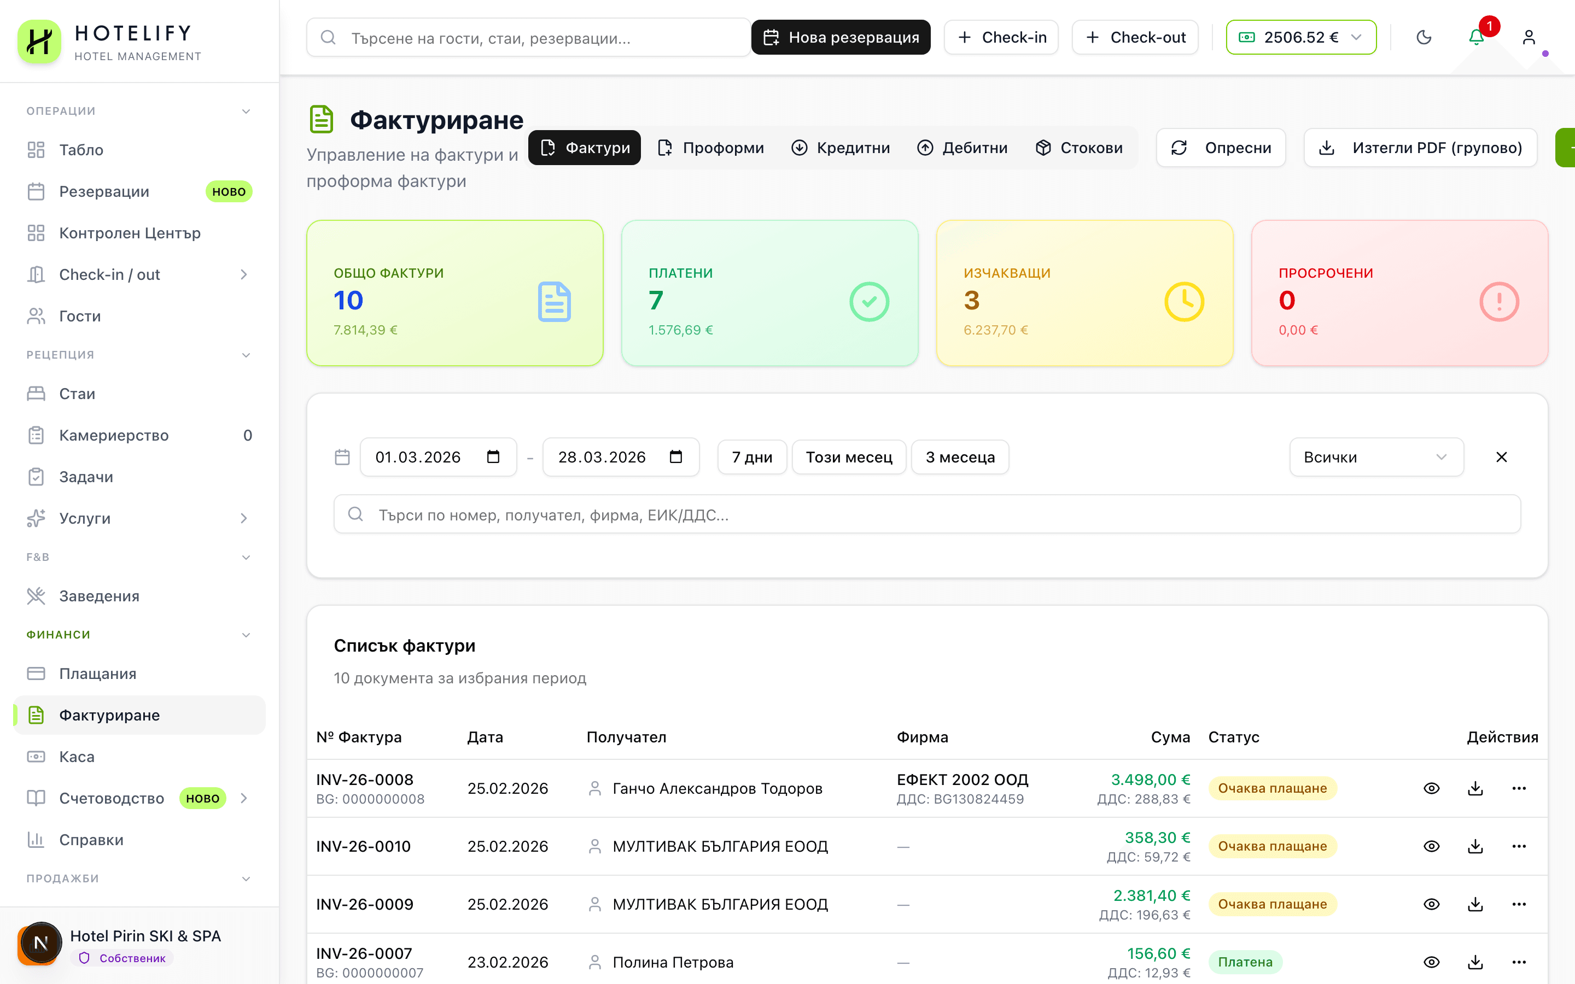Switch to the Проформи tab
Screen dimensions: 1575x984
[x=711, y=148]
